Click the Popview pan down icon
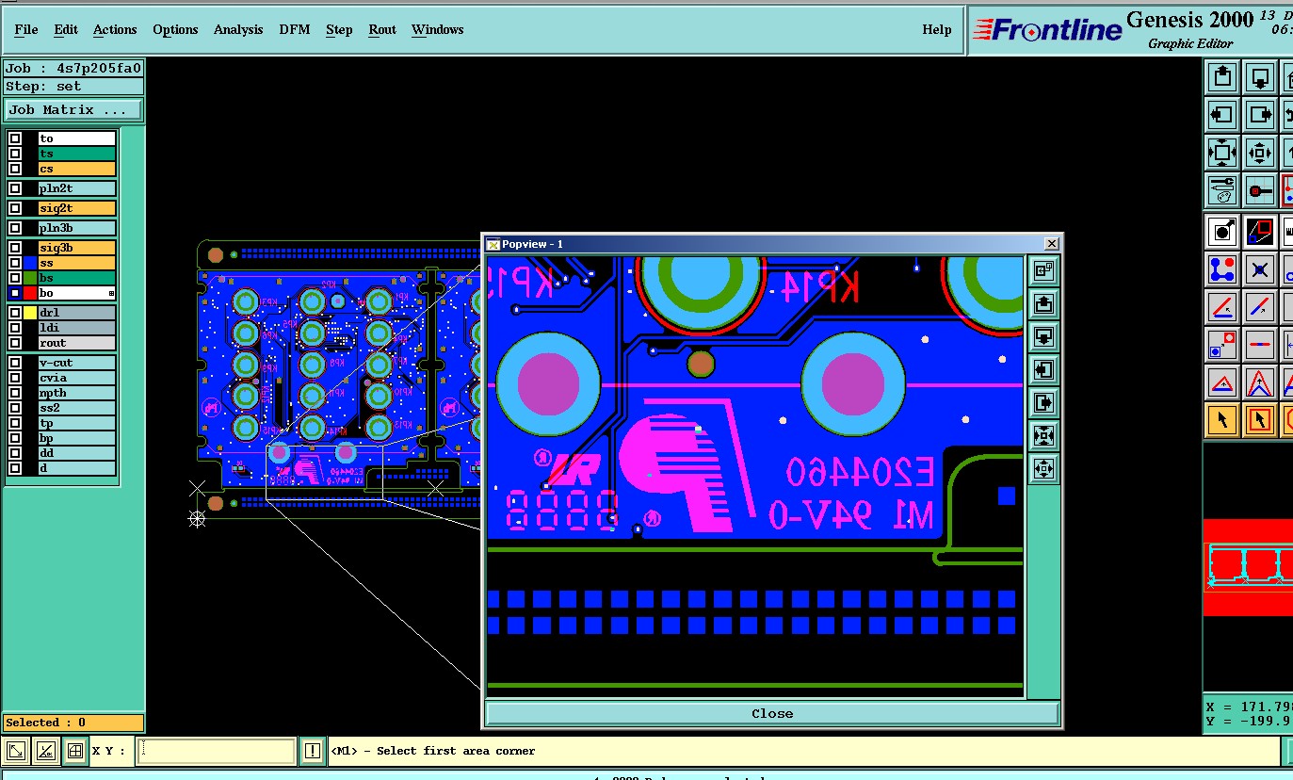The image size is (1293, 780). pos(1043,337)
